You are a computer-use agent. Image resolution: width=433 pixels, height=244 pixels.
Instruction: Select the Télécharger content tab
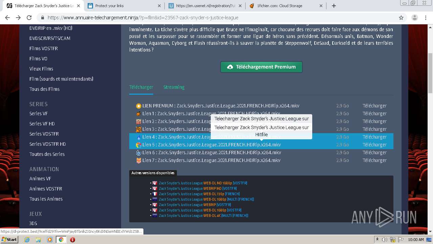(x=141, y=87)
